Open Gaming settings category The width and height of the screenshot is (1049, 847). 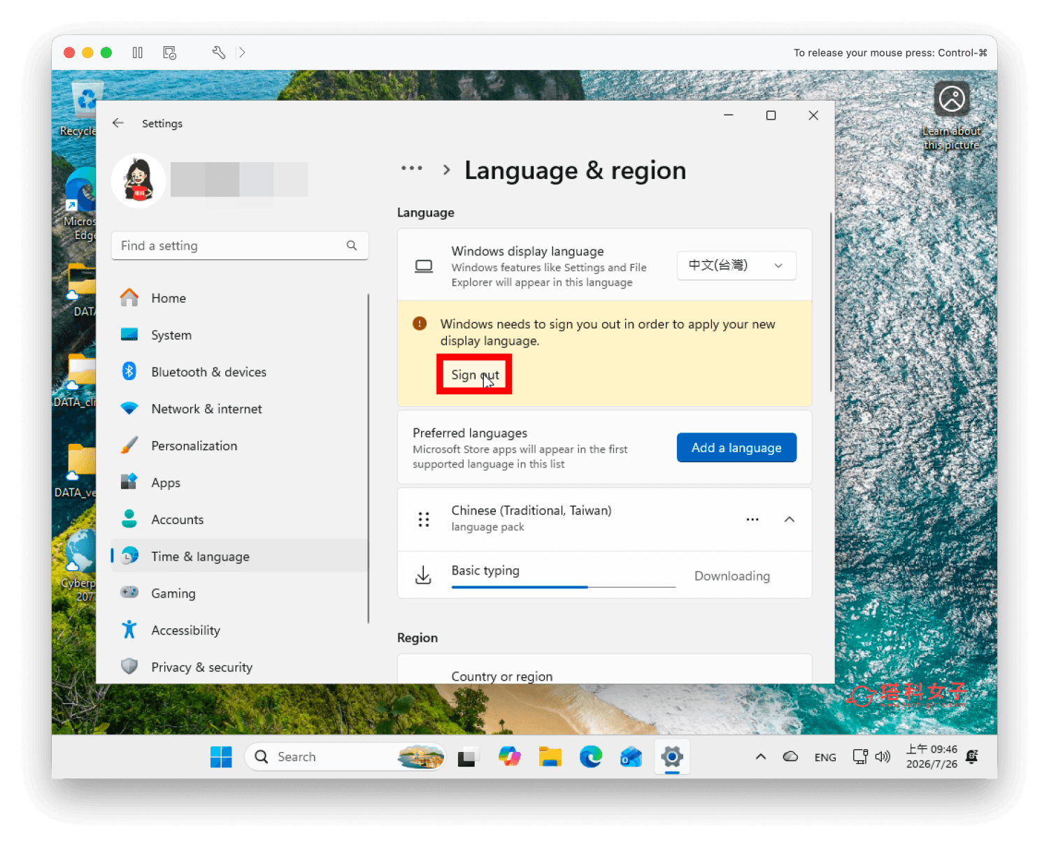pyautogui.click(x=239, y=593)
